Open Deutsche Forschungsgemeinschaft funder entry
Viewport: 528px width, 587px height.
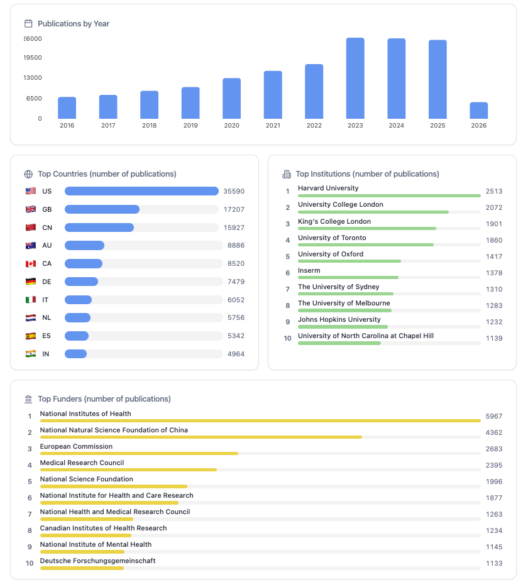point(97,561)
